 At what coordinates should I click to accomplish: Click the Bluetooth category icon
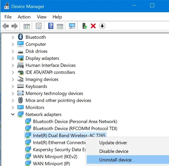point(20,37)
